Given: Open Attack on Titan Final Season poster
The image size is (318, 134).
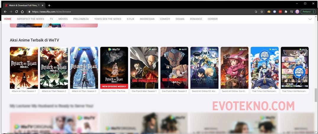Looking at the screenshot, I should click(x=114, y=68).
